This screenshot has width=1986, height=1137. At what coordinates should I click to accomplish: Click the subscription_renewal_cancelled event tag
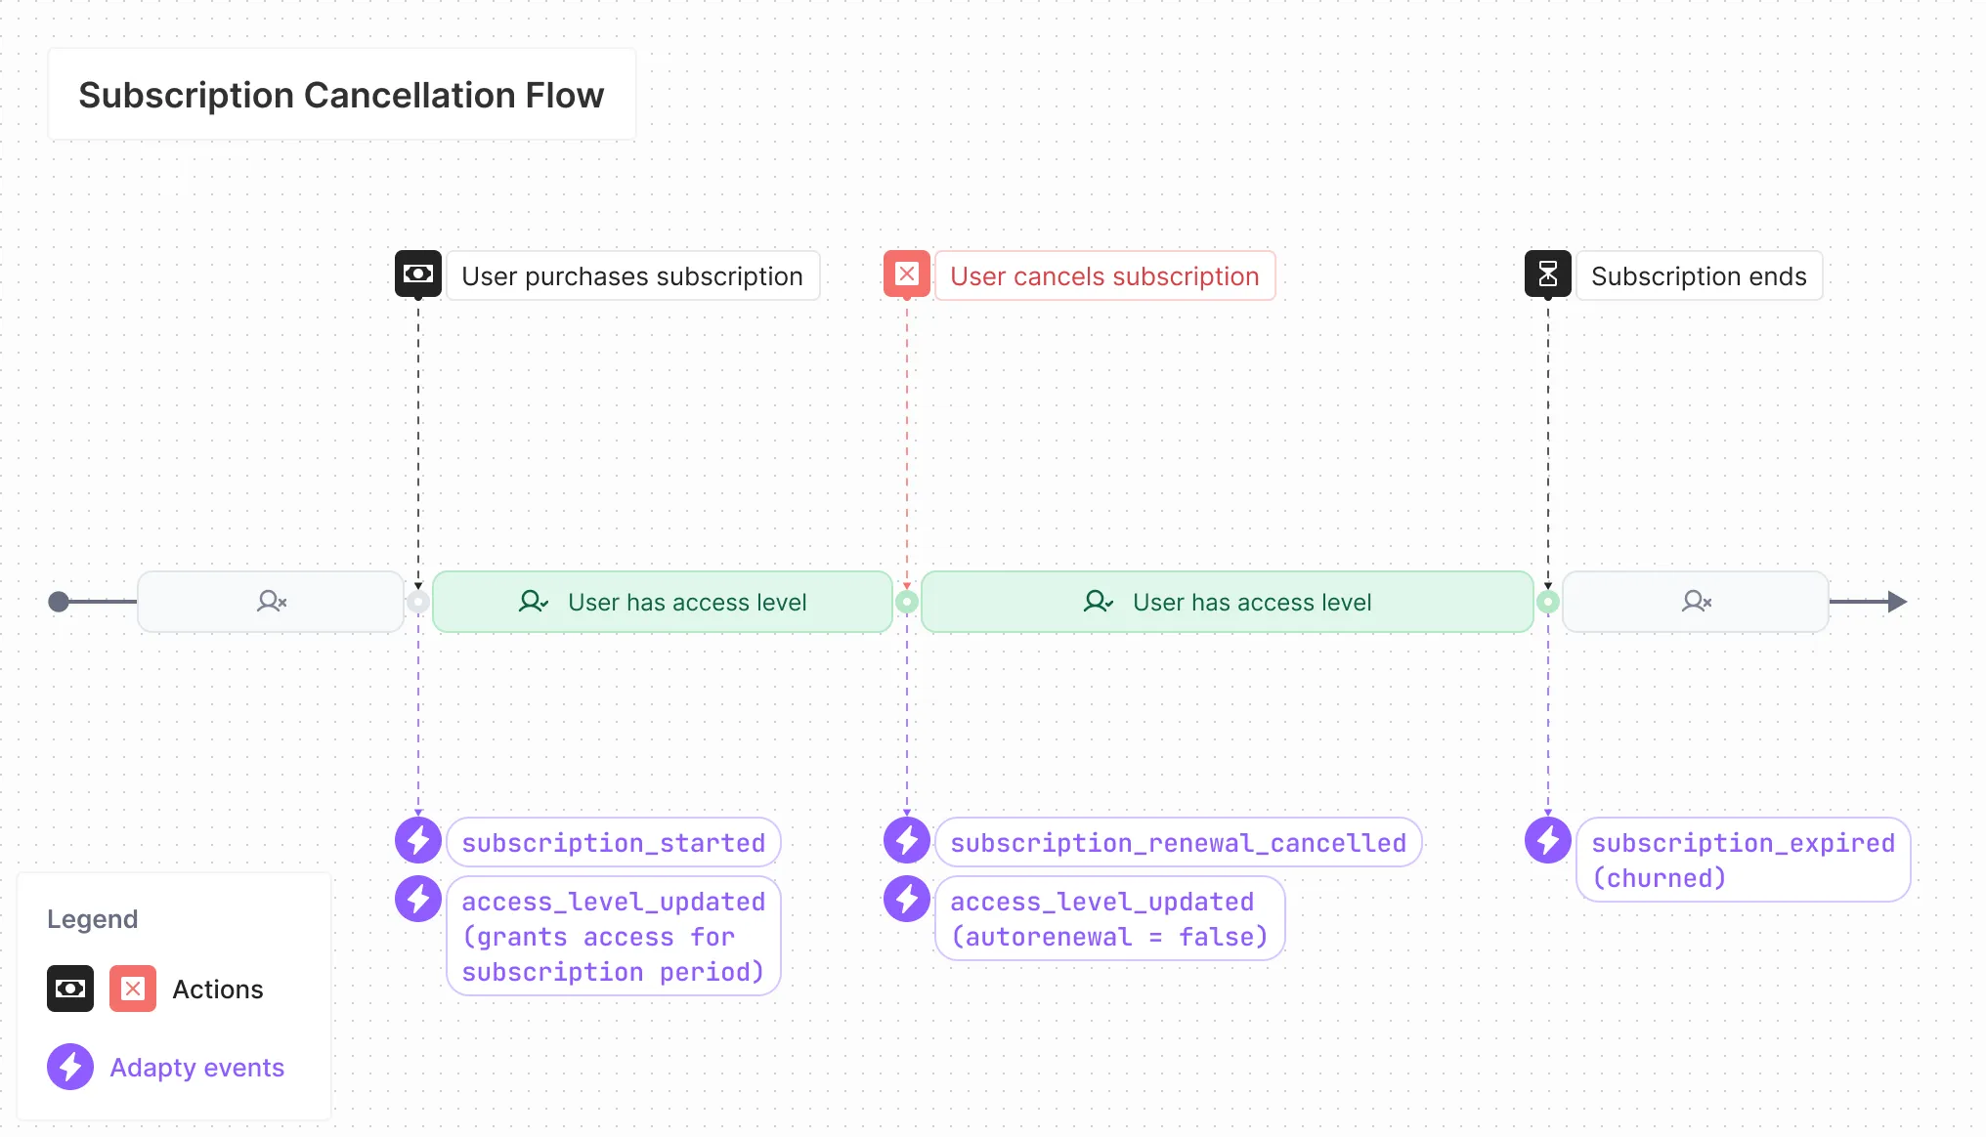tap(1178, 843)
